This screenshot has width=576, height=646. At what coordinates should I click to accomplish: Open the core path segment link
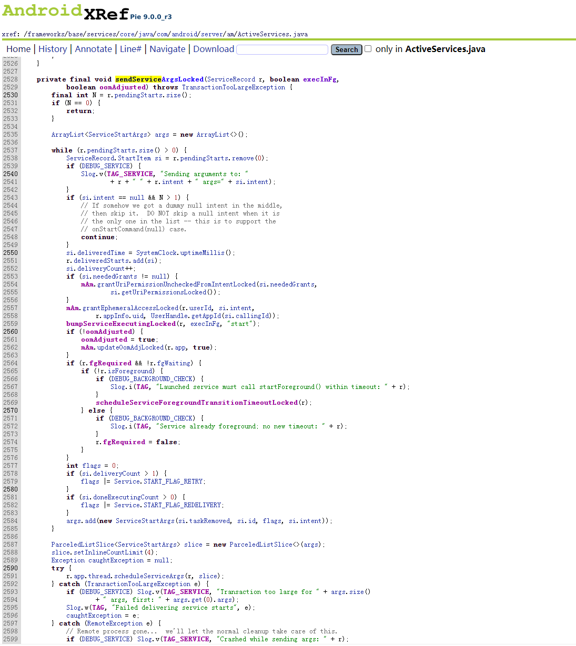click(127, 34)
